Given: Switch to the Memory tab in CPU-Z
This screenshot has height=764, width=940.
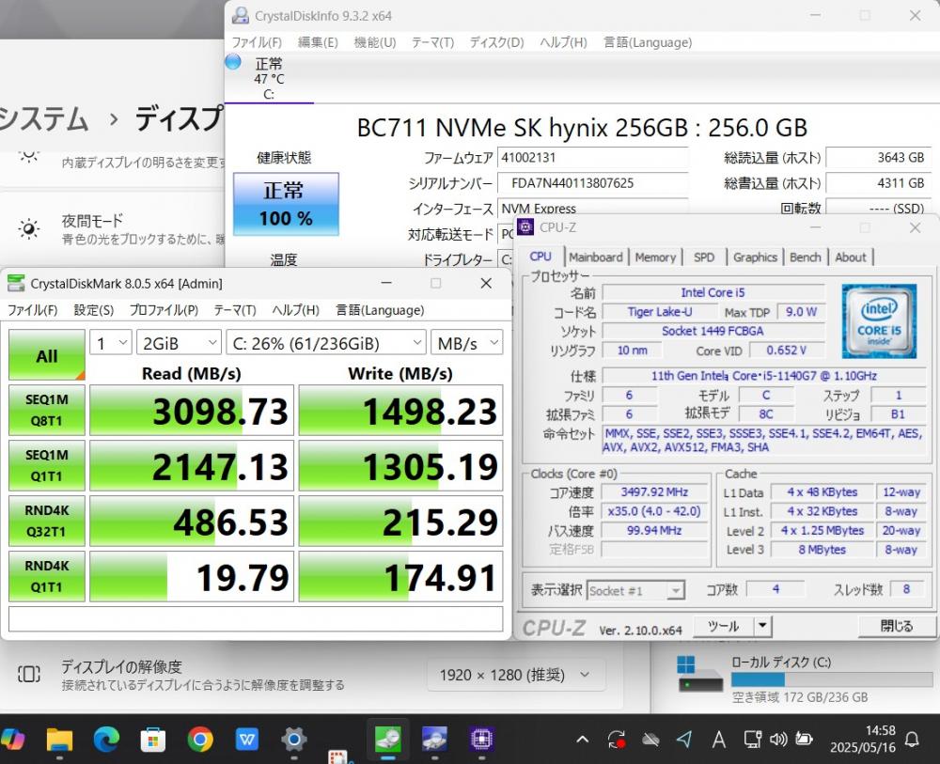Looking at the screenshot, I should click(x=655, y=257).
